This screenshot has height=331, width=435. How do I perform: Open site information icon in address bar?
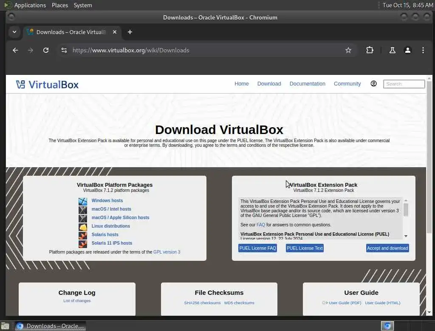coord(64,50)
